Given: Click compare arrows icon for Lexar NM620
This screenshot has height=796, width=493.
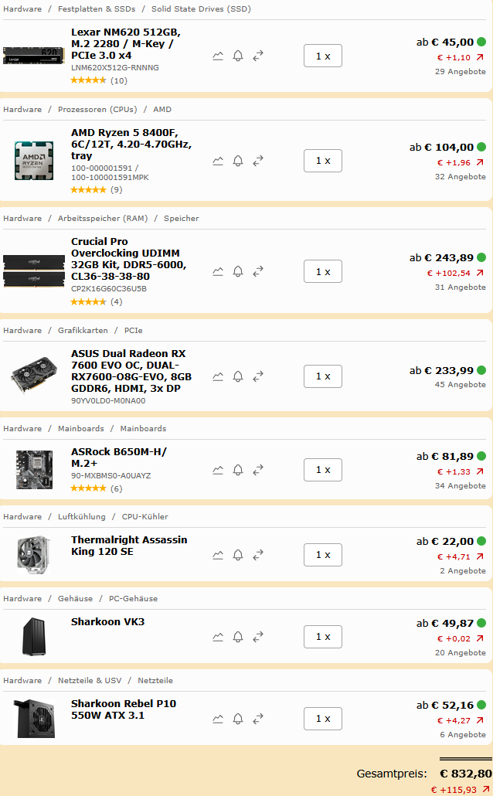Looking at the screenshot, I should pos(258,56).
